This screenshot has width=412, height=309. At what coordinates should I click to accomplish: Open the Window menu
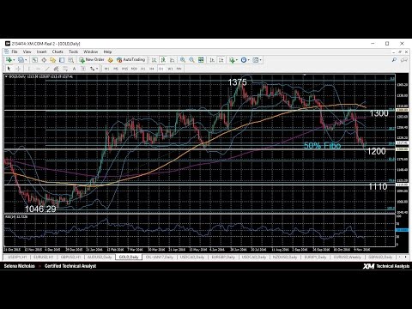(91, 51)
